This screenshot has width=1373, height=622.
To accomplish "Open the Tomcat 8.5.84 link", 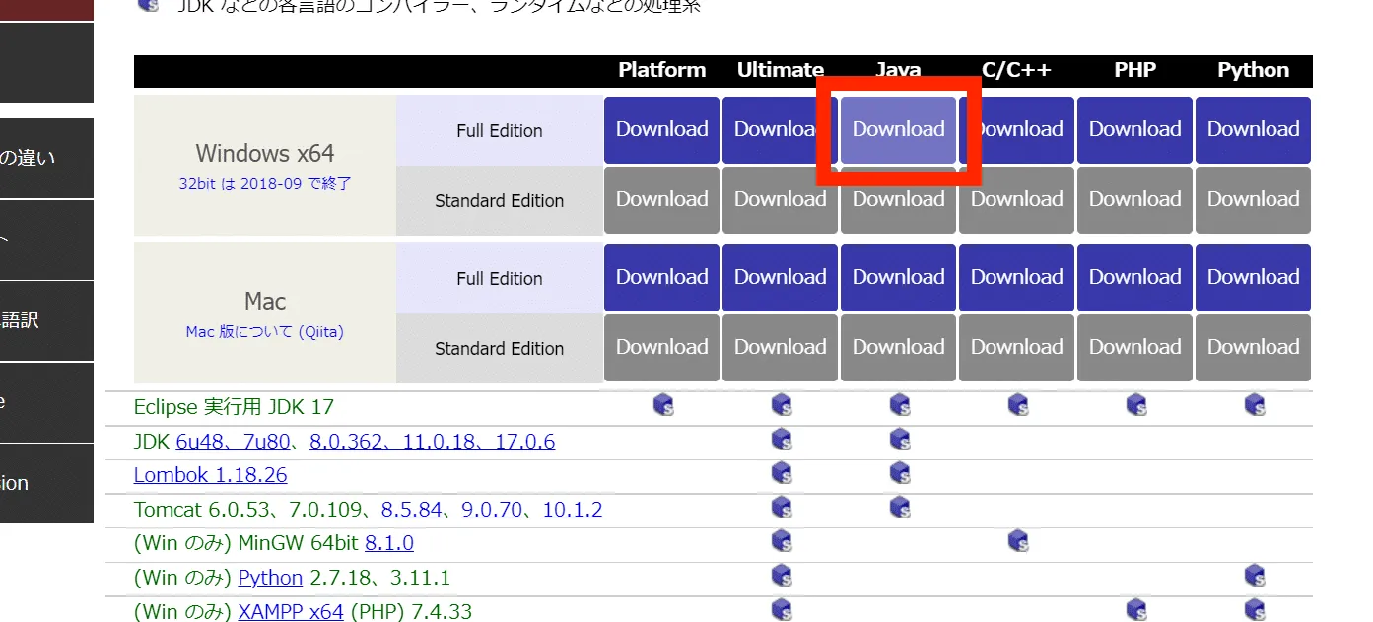I will coord(411,510).
